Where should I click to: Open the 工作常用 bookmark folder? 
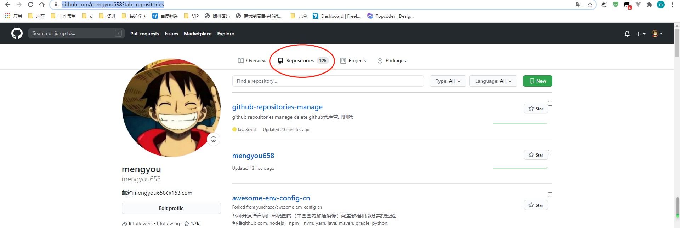(x=63, y=16)
